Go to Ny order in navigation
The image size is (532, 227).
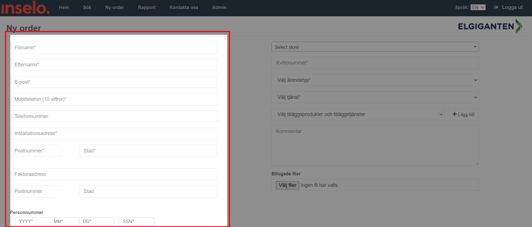pyautogui.click(x=114, y=7)
